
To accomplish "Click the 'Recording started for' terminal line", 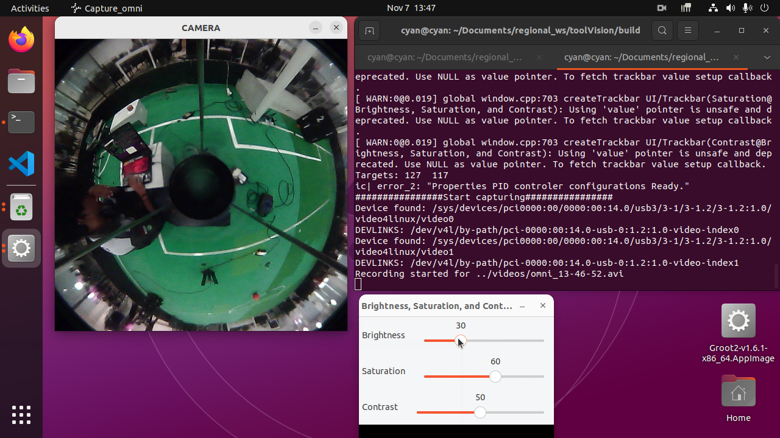I will [x=489, y=274].
